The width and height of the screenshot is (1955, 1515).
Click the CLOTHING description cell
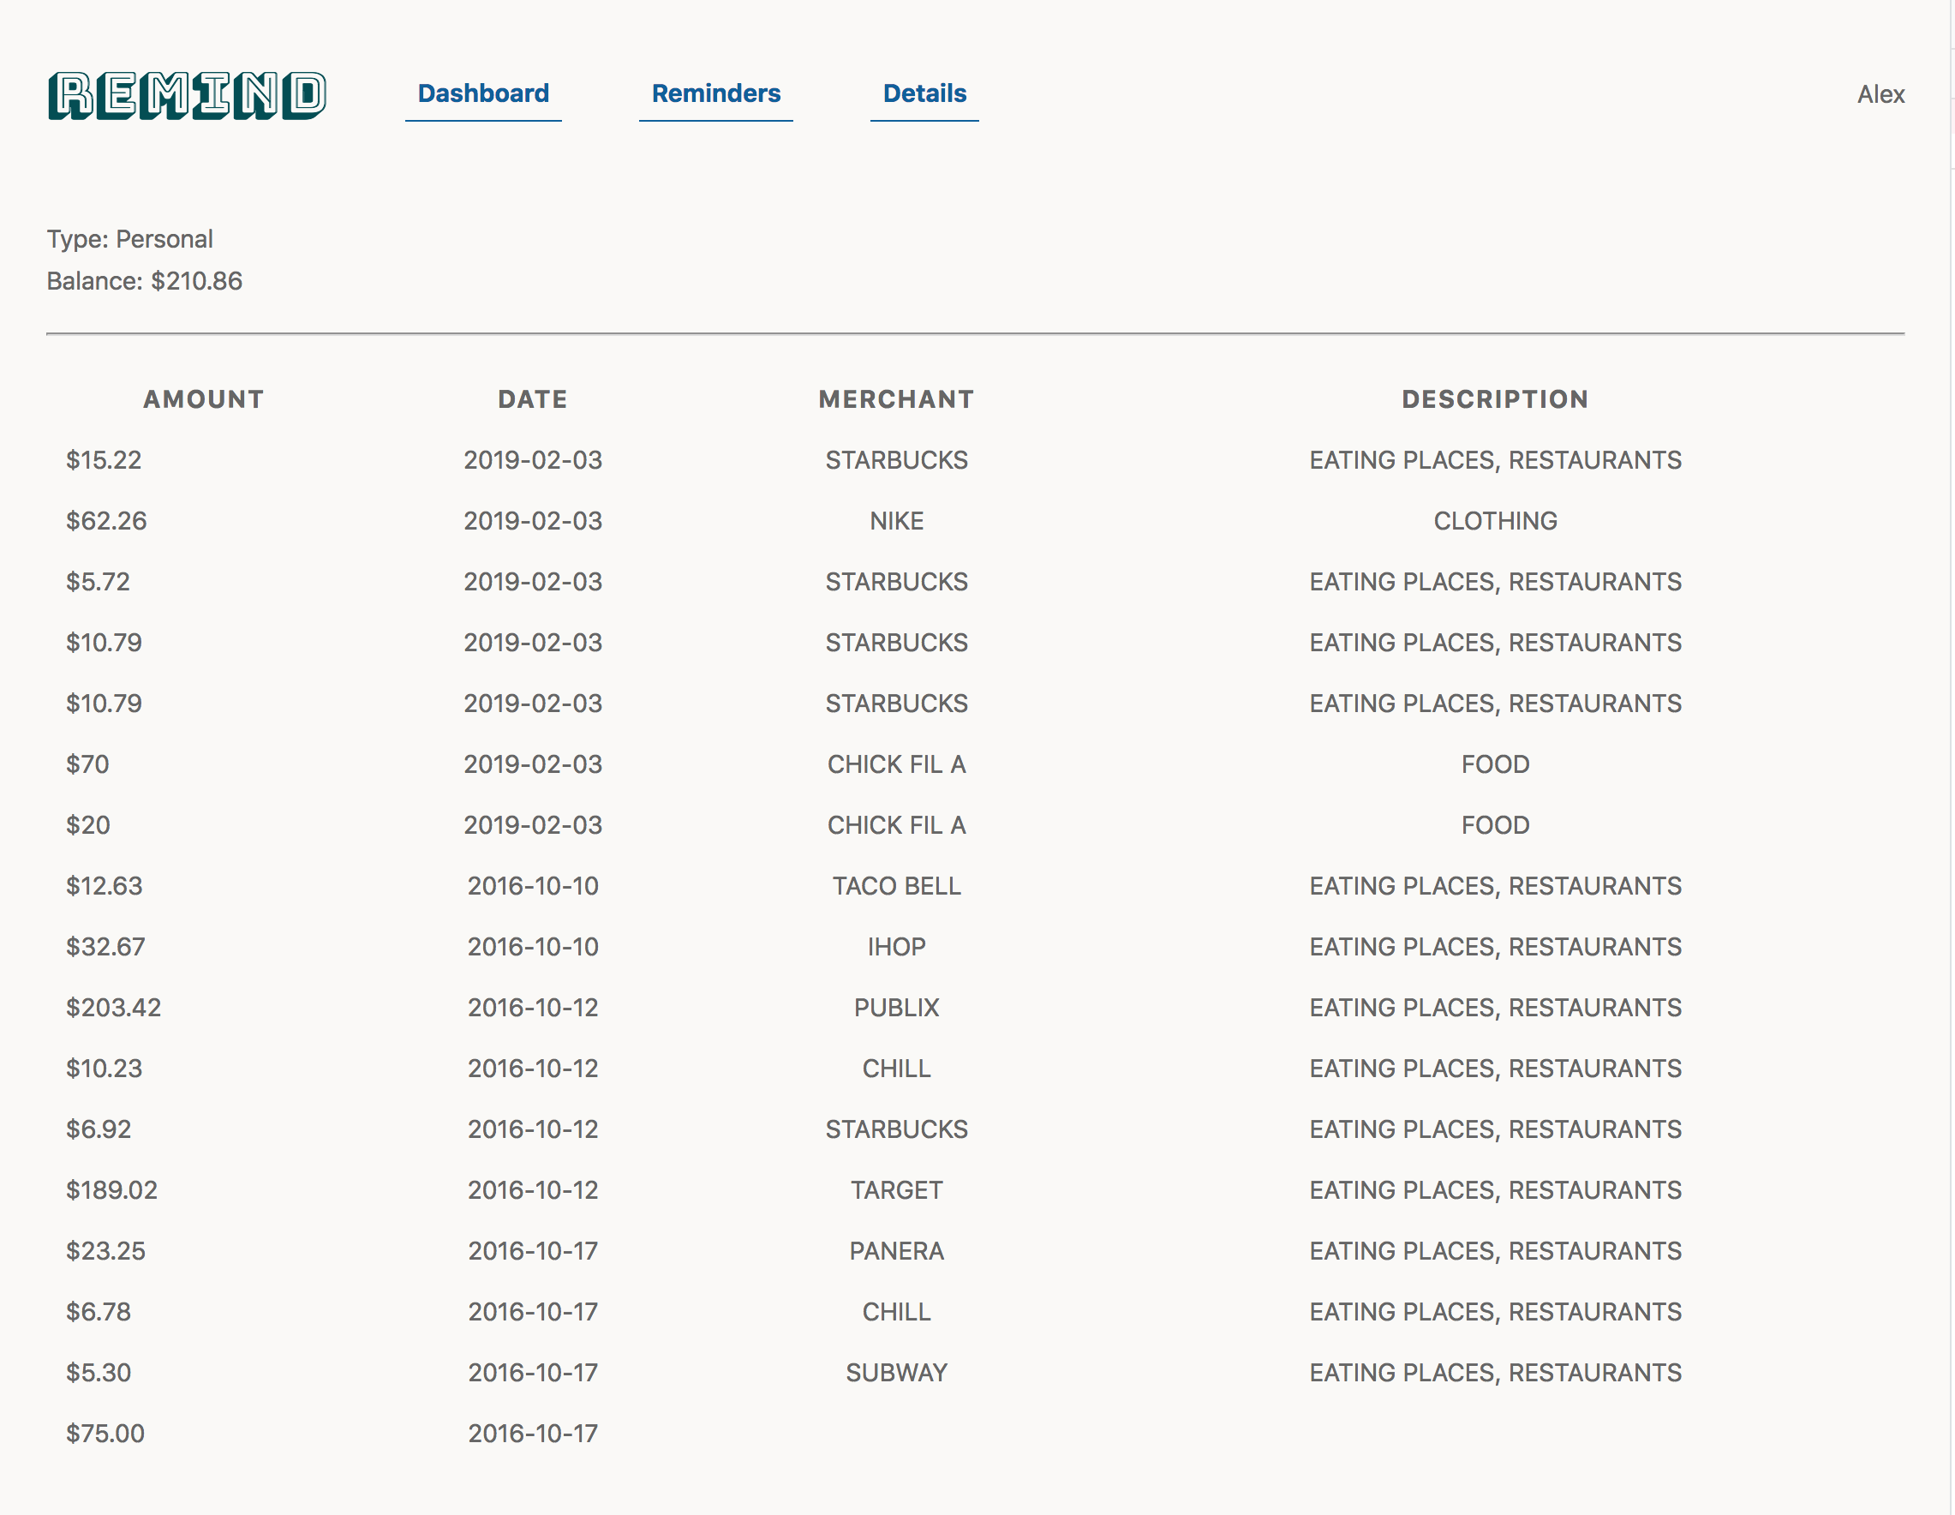coord(1495,521)
